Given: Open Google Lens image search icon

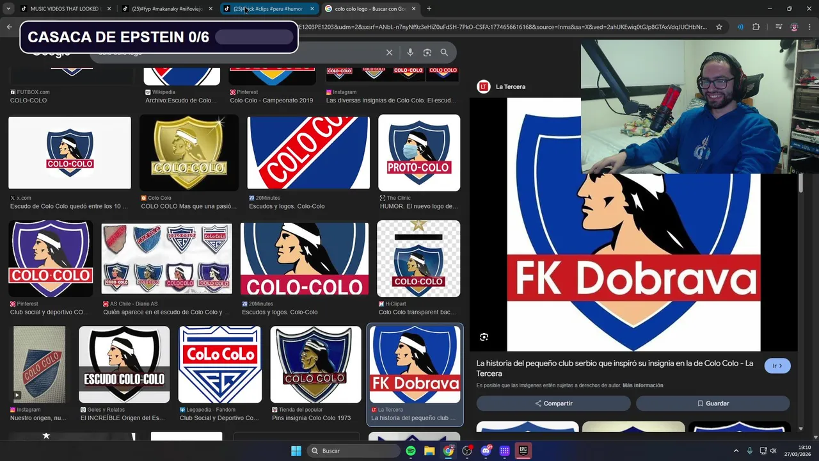Looking at the screenshot, I should coord(427,53).
